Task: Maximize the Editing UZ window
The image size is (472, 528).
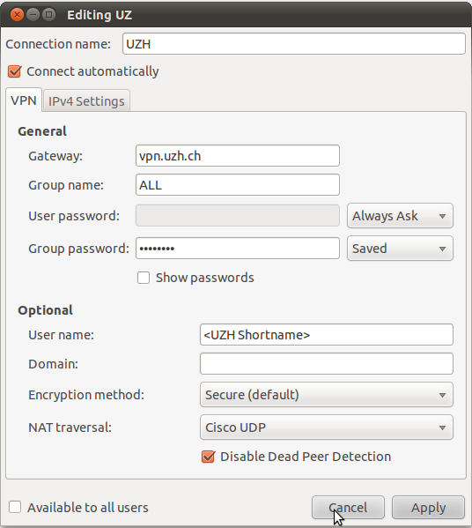Action: pyautogui.click(x=48, y=15)
